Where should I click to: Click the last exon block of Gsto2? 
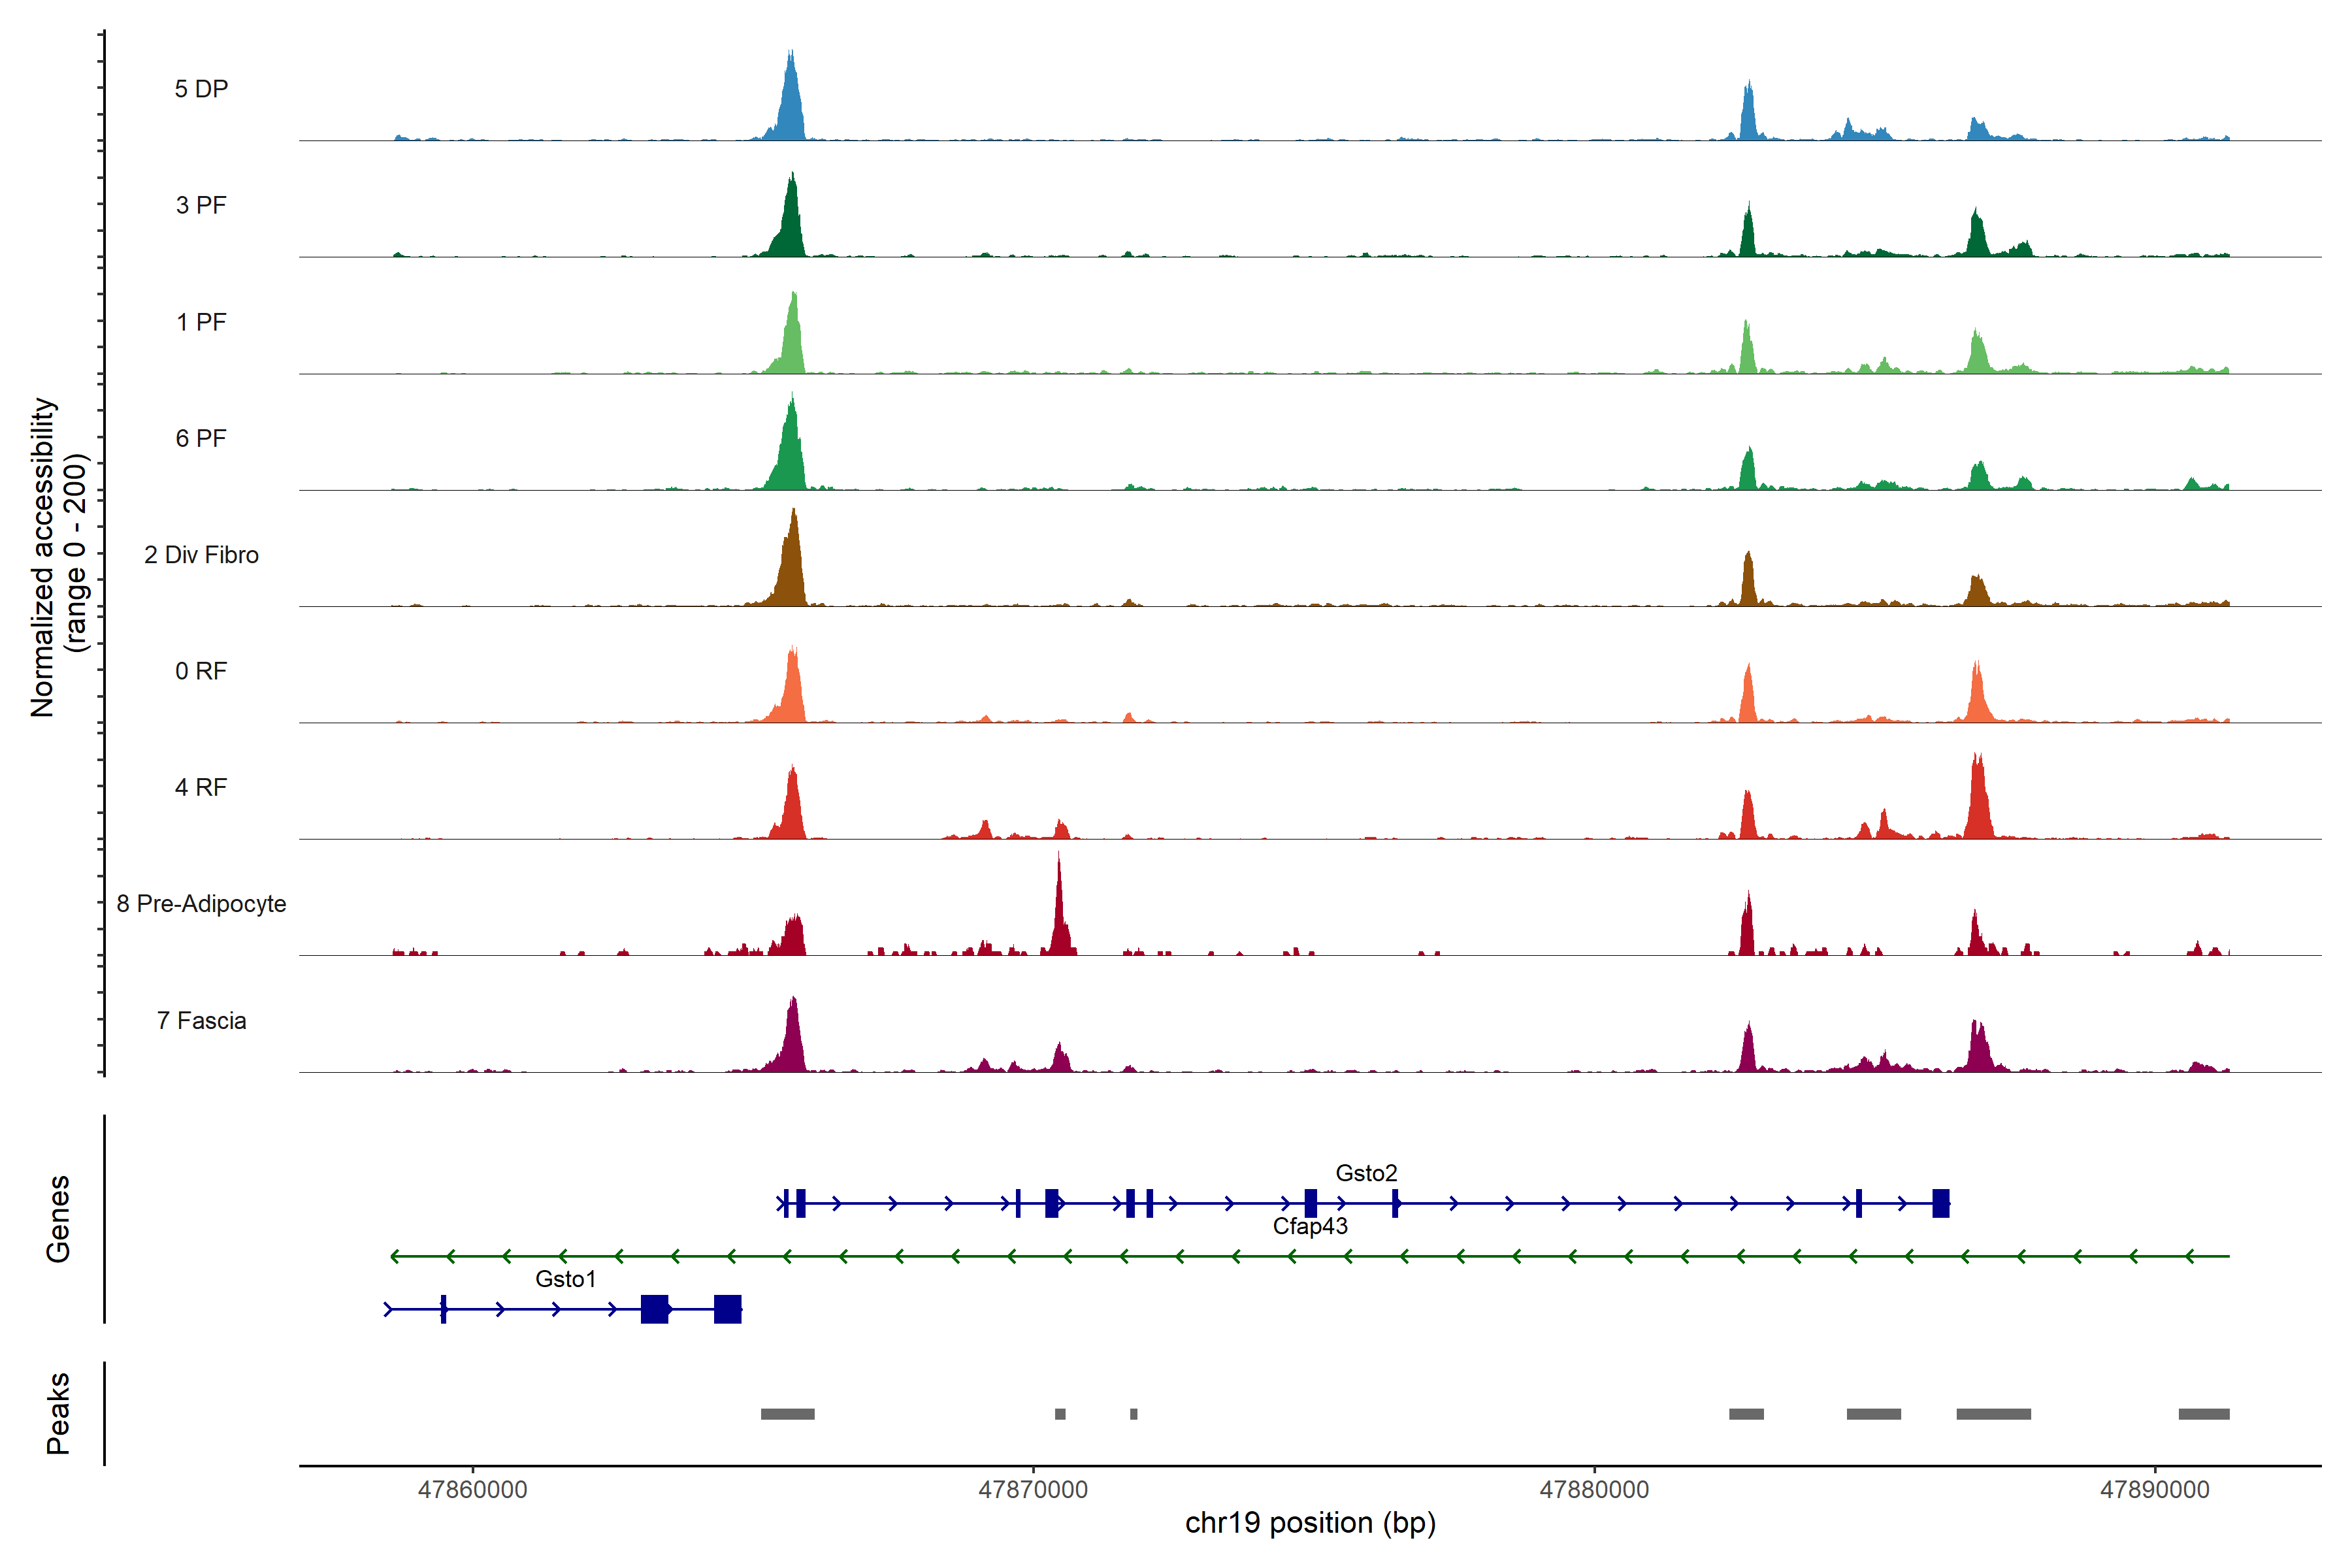(1940, 1203)
